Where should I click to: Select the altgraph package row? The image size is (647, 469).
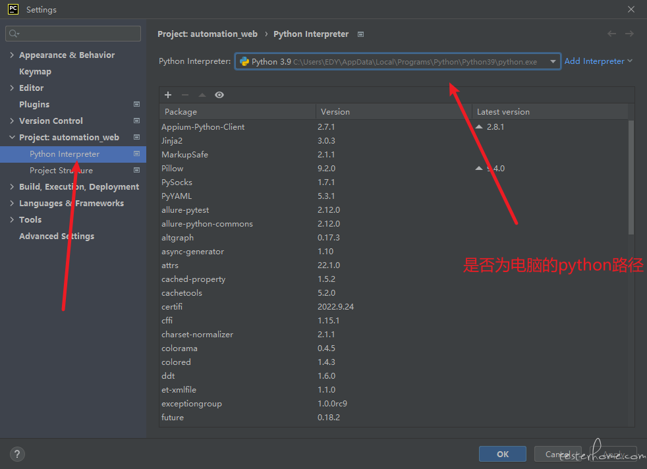point(394,238)
